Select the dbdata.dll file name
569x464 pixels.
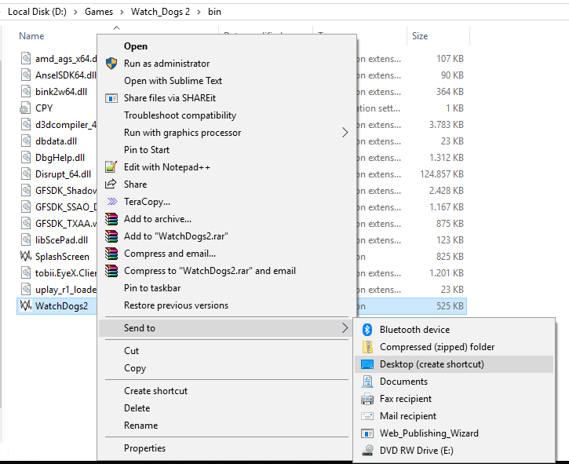coord(57,141)
